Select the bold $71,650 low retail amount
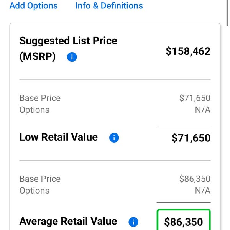Viewport: 230px width, 230px height. coord(191,138)
